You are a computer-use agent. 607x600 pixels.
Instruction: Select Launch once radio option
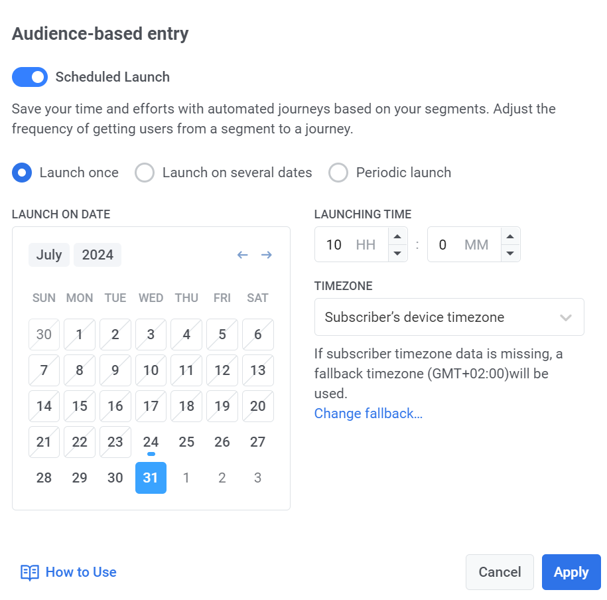tap(22, 173)
